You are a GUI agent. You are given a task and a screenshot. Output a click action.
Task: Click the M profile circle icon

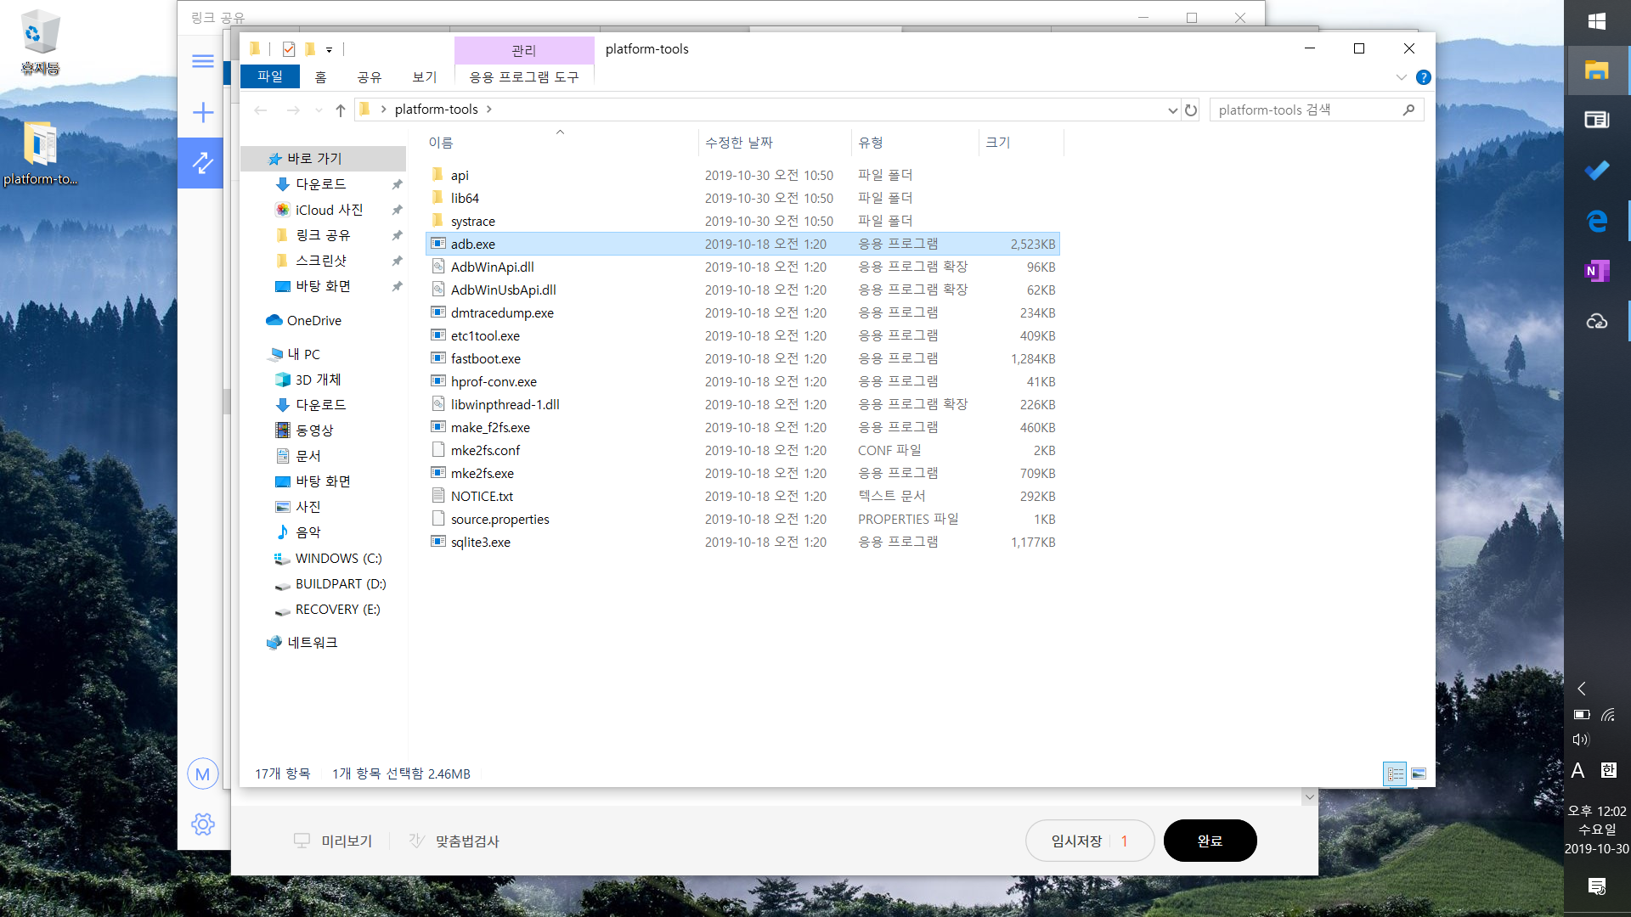click(x=203, y=774)
